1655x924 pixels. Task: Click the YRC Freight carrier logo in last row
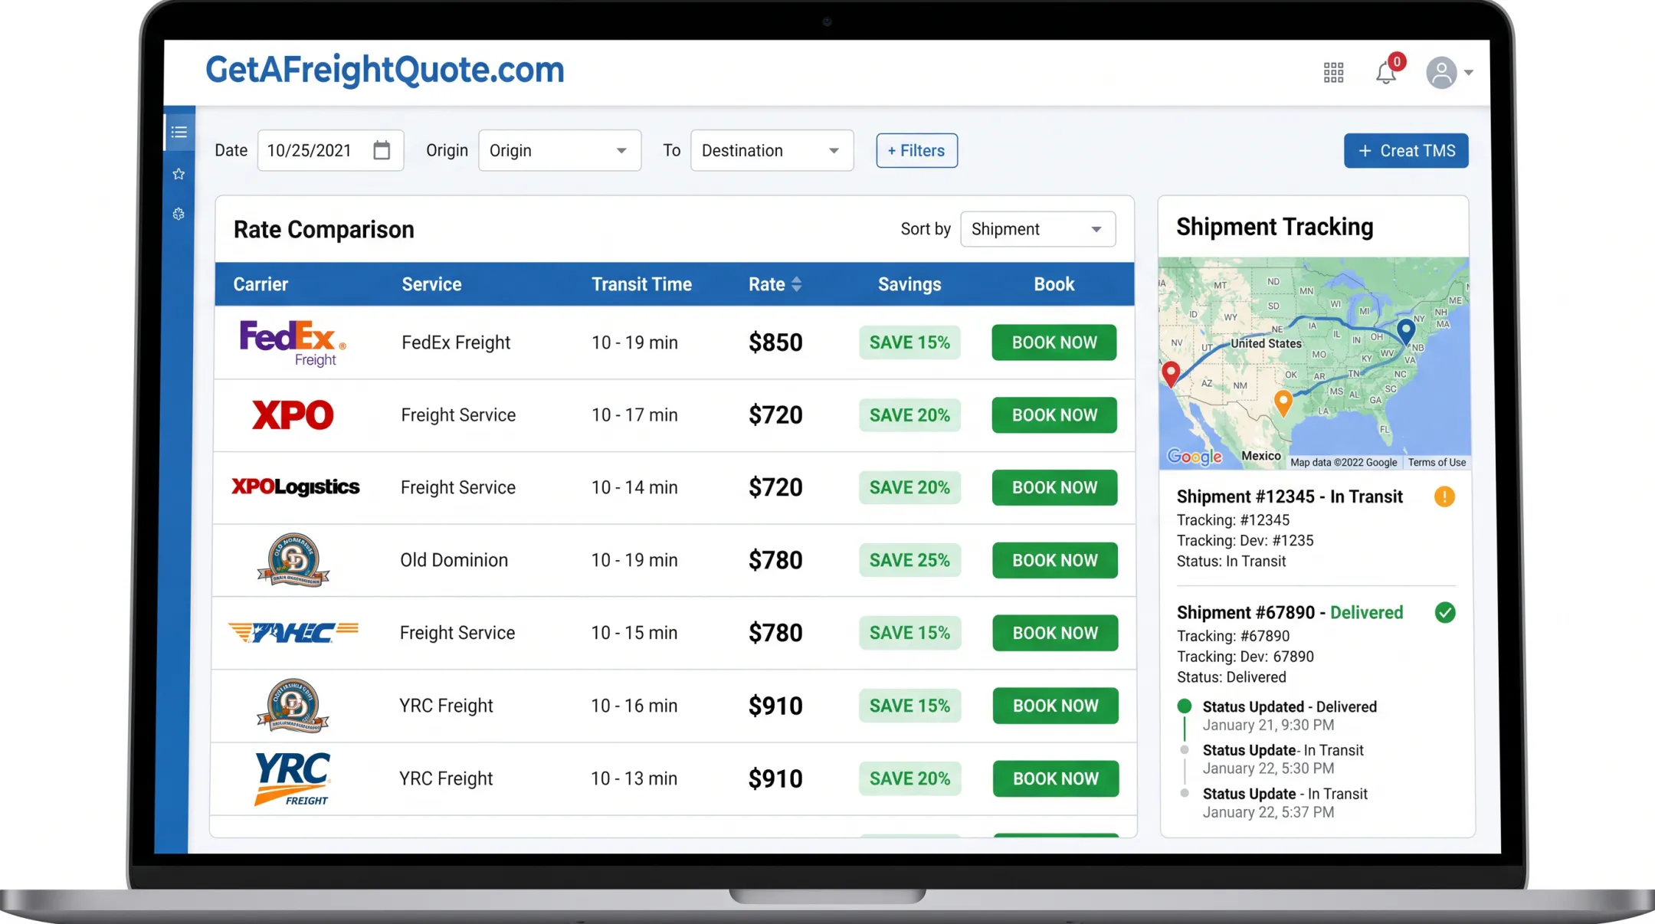click(x=292, y=778)
